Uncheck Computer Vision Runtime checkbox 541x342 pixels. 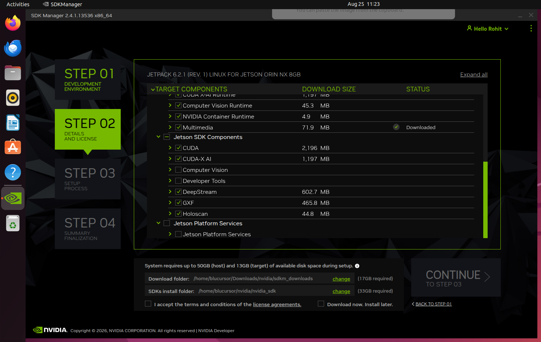click(178, 105)
